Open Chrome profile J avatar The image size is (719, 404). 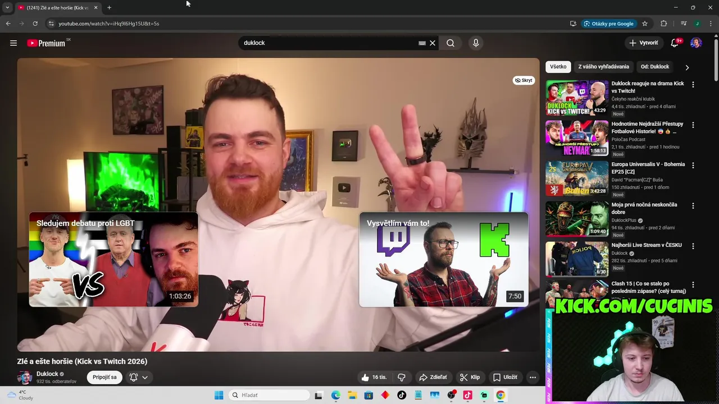pyautogui.click(x=697, y=24)
